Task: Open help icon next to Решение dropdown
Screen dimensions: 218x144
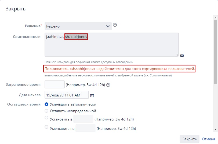Action: (x=115, y=25)
